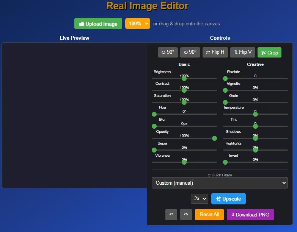The height and width of the screenshot is (232, 297).
Task: Click the redo arrow button
Action: 186,215
